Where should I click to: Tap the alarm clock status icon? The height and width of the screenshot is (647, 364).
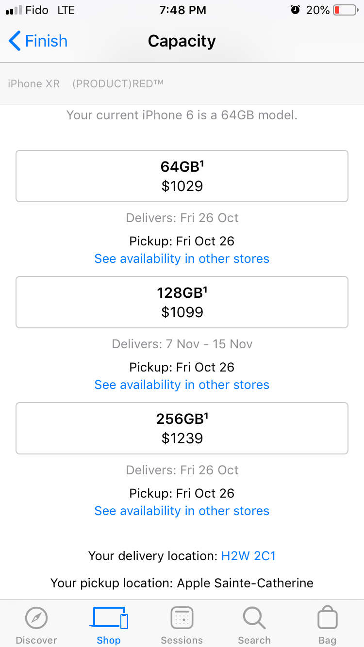coord(295,10)
